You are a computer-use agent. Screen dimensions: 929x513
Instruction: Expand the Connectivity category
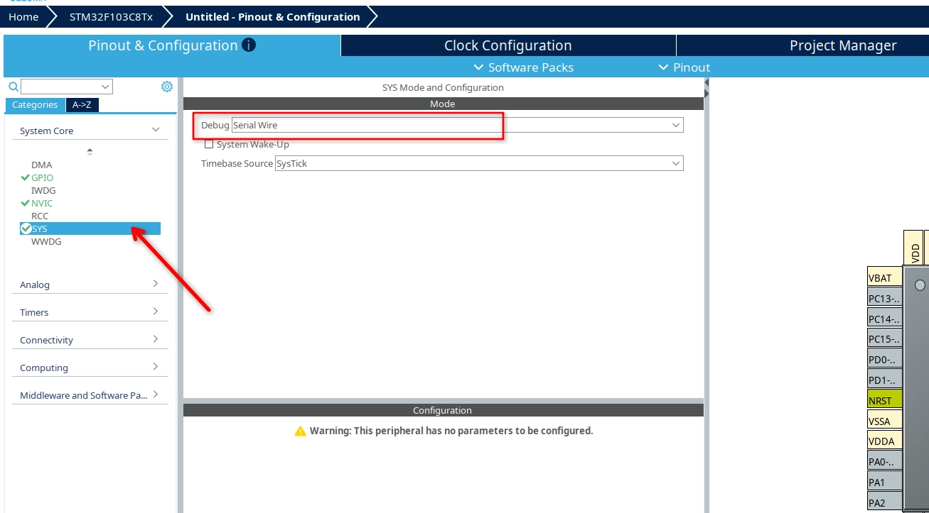point(90,340)
